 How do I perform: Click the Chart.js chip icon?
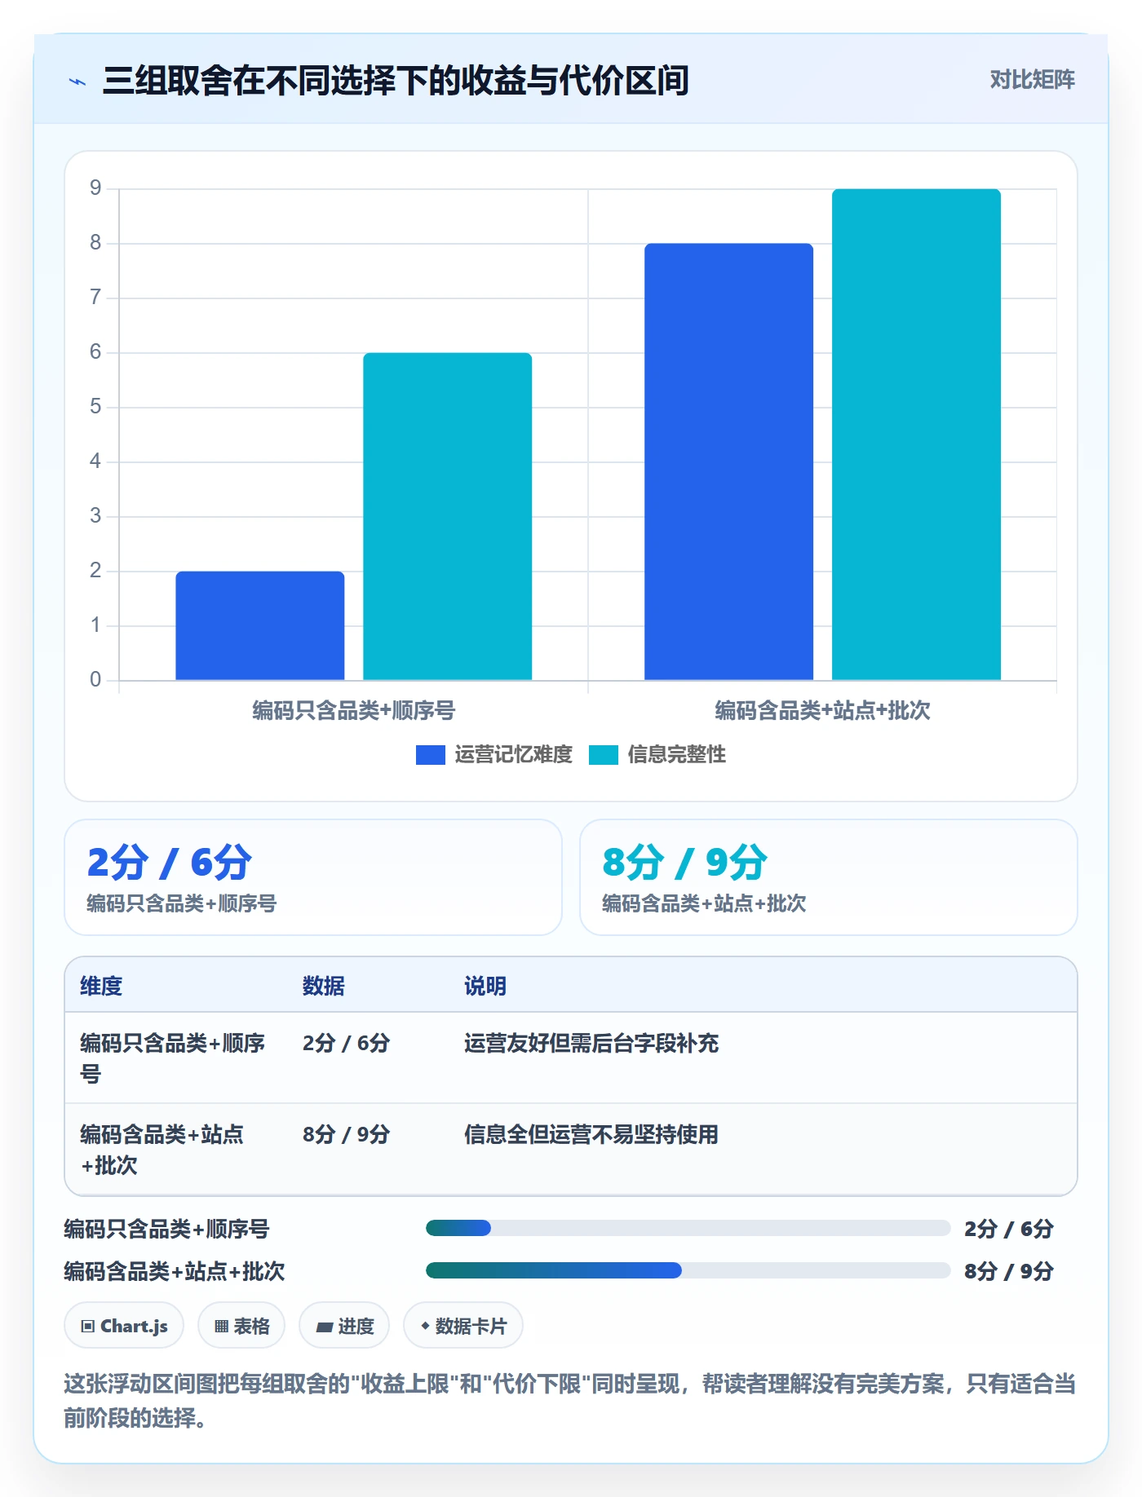click(x=87, y=1327)
